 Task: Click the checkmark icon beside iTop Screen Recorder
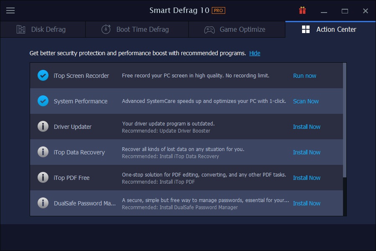tap(43, 75)
